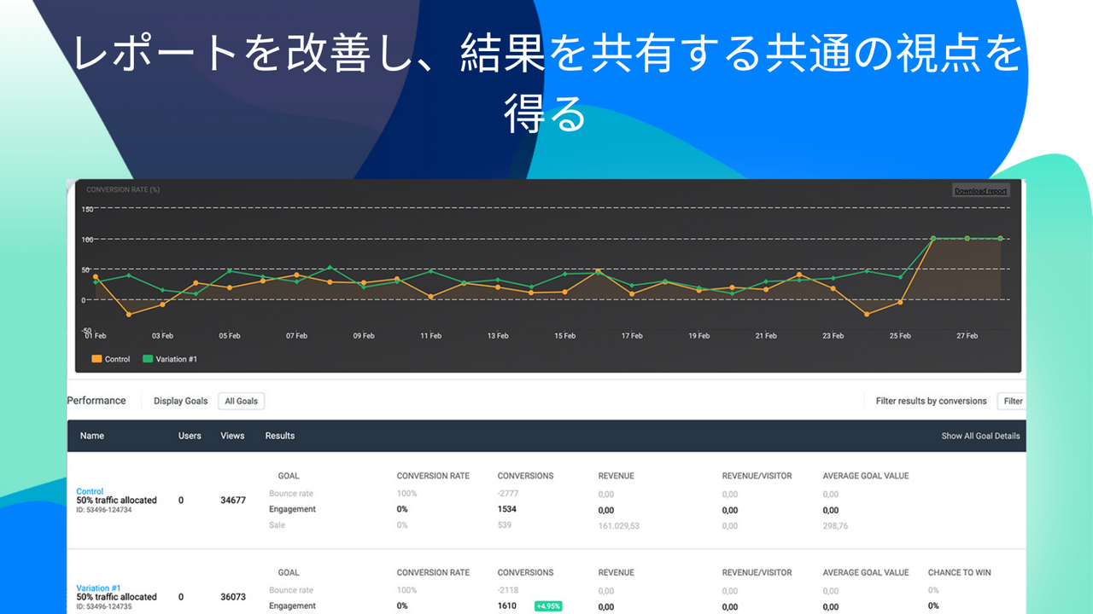Select the Performance section label
This screenshot has height=614, width=1093.
coord(96,401)
